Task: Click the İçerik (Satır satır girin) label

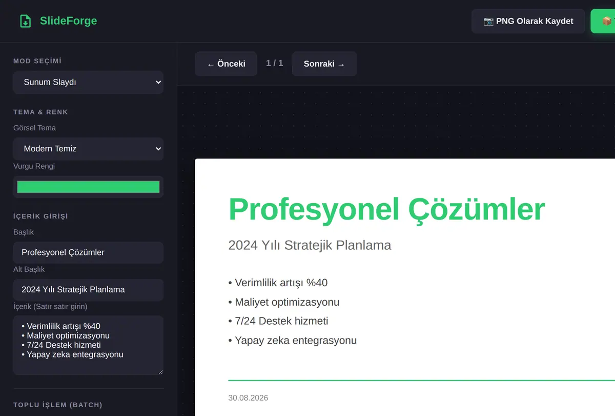Action: [x=50, y=306]
